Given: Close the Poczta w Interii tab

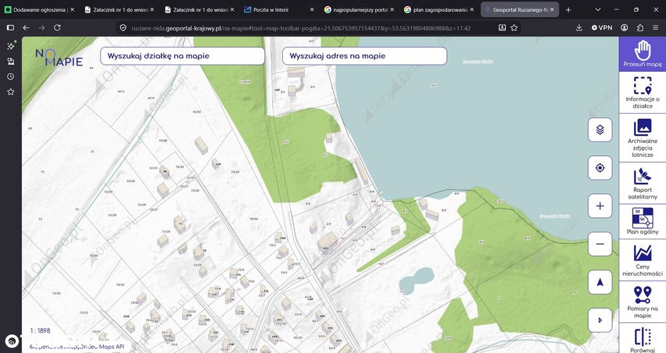Looking at the screenshot, I should 312,9.
